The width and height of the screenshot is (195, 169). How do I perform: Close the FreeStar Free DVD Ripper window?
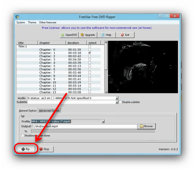175,16
